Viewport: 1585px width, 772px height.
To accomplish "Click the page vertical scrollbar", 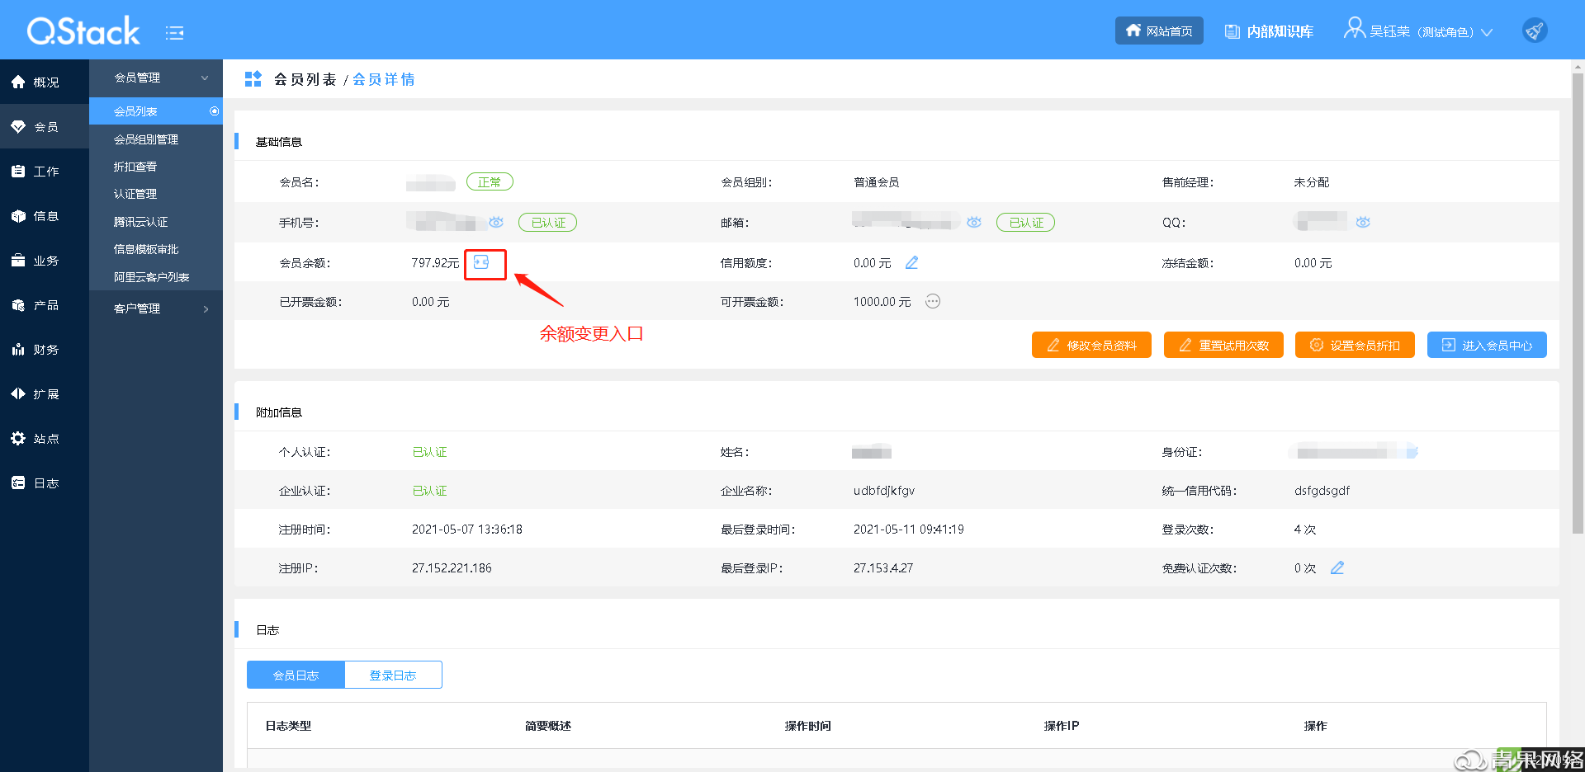I will coord(1578,304).
